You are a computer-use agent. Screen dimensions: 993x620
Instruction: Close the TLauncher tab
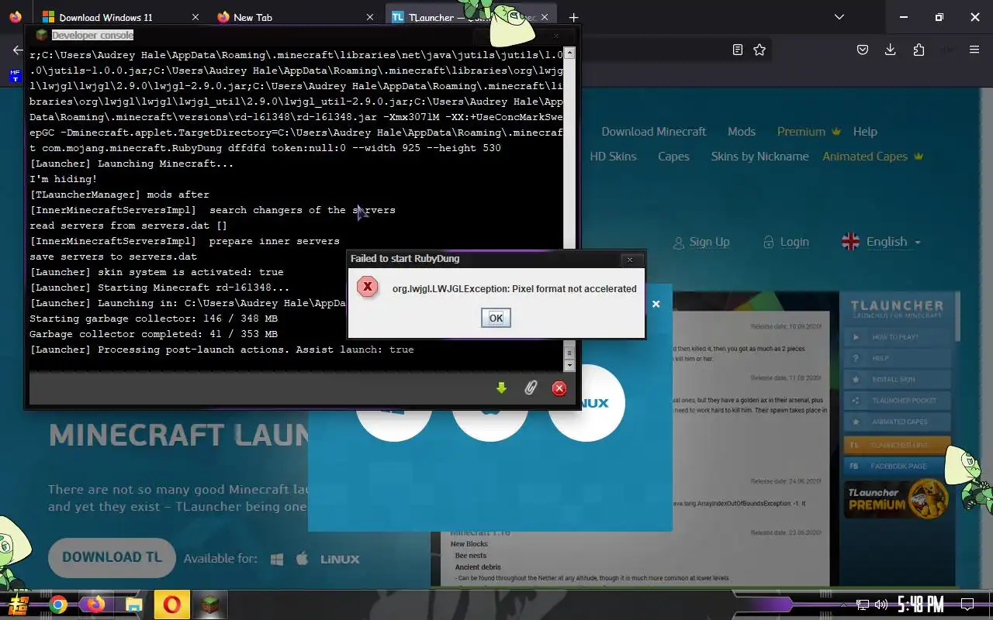(545, 17)
